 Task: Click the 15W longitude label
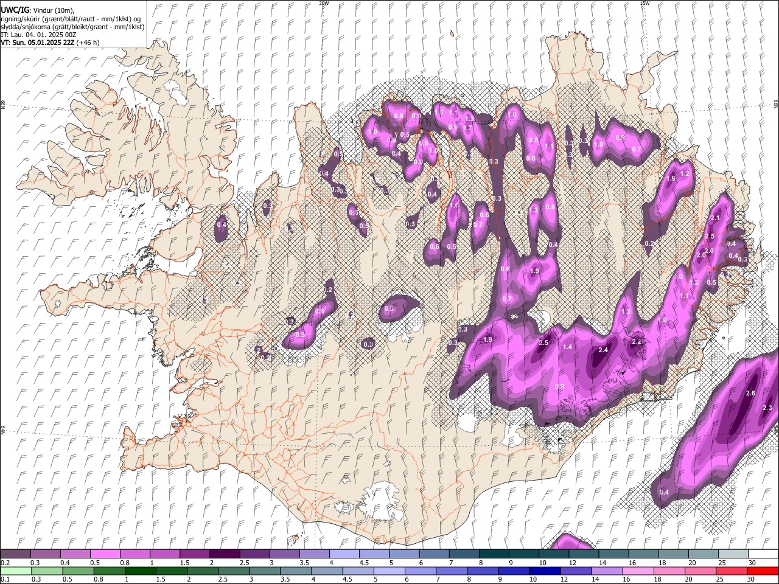[x=645, y=3]
